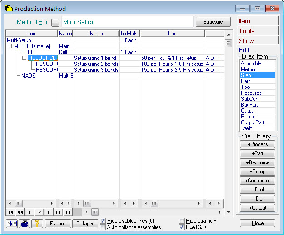
Task: Select Output in Drag Item list
Action: coord(258,111)
